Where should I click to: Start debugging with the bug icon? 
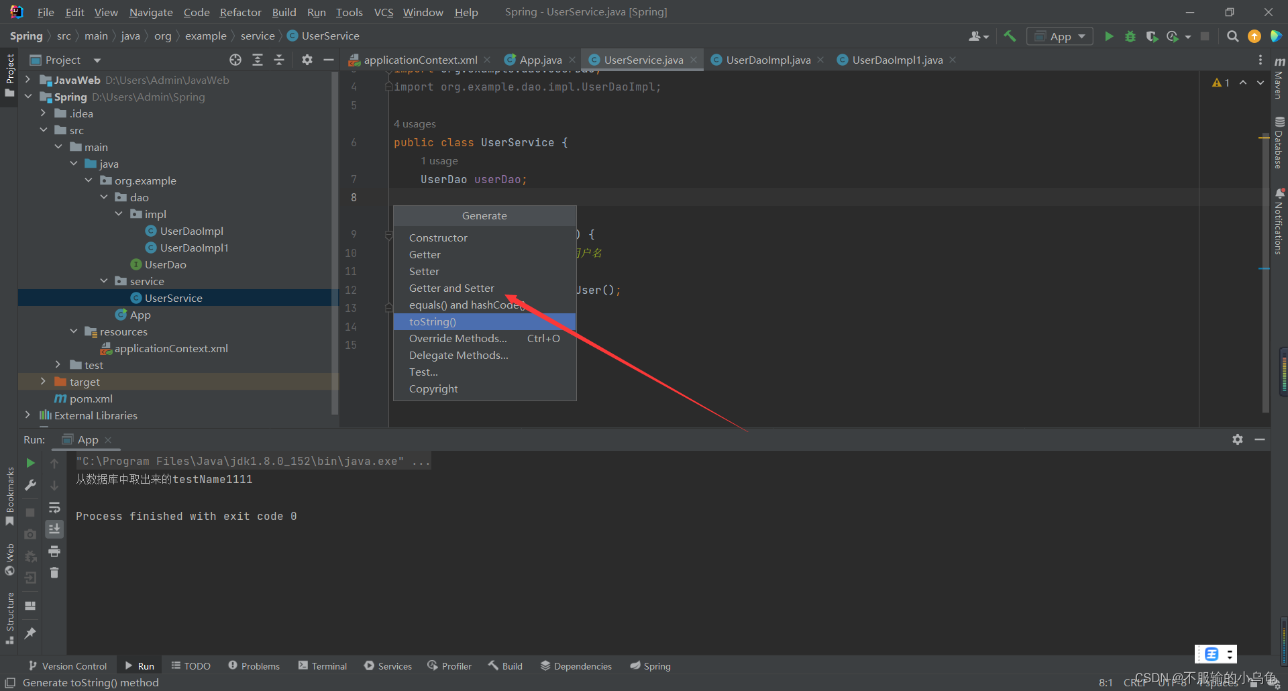point(1130,36)
